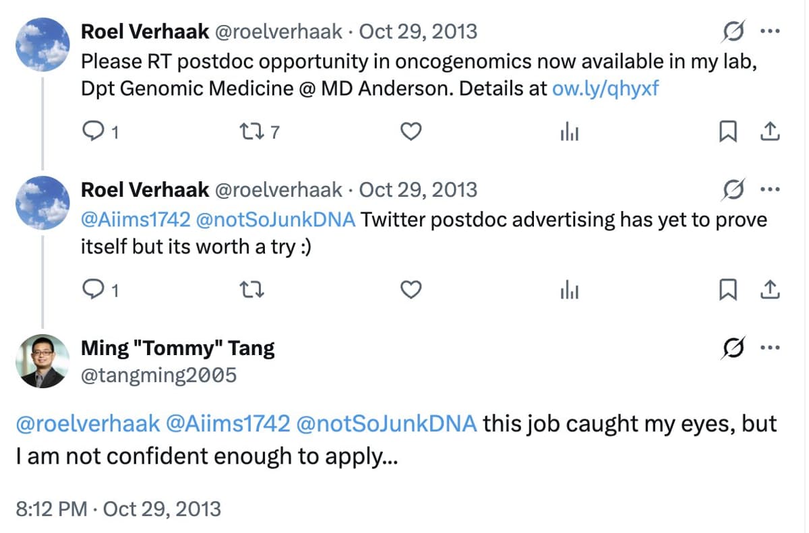The image size is (809, 533).
Task: Open Grok on Ming Tang's tweet
Action: pyautogui.click(x=734, y=348)
